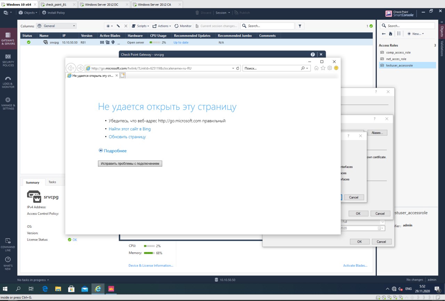This screenshot has width=445, height=301.
Task: Click the gateways Search field
Action: [x=267, y=26]
